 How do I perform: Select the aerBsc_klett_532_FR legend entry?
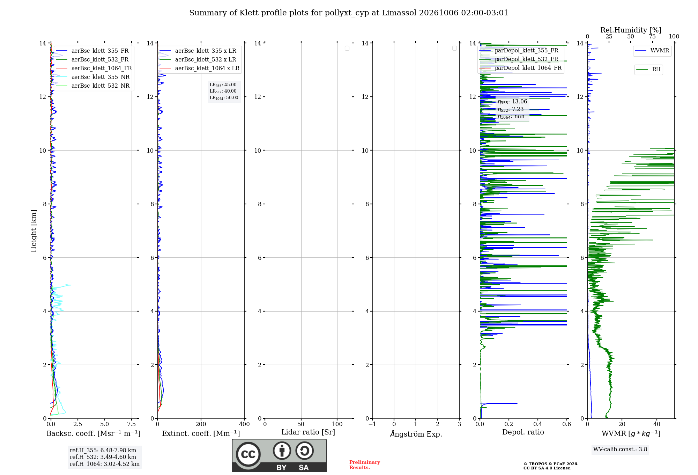(93, 59)
